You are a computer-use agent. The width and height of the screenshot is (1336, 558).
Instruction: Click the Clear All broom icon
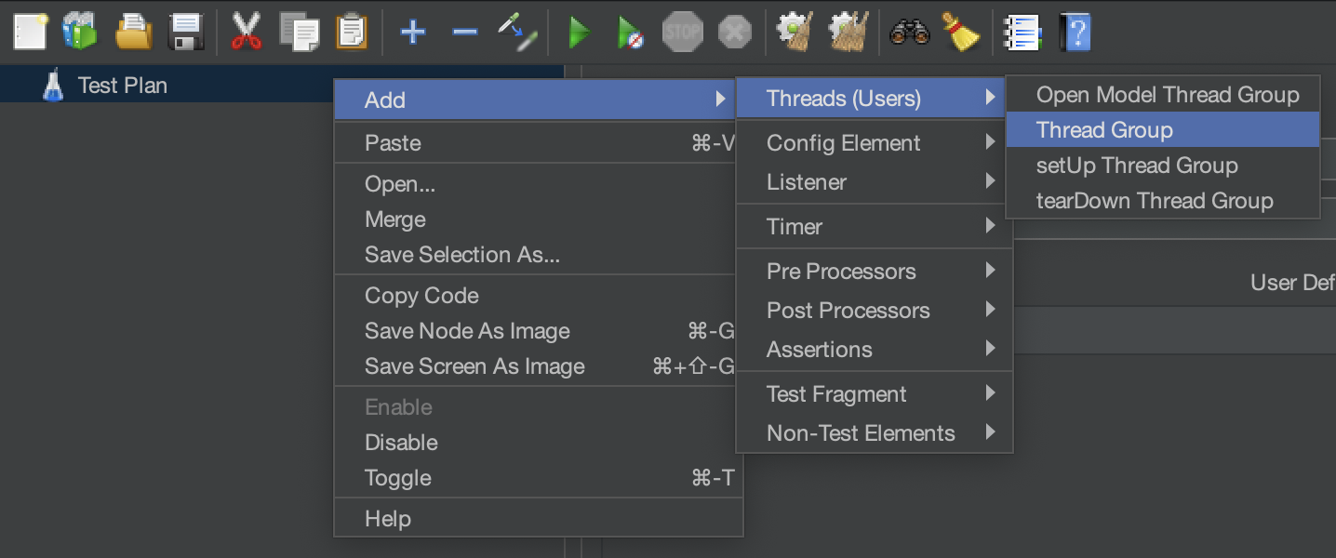960,33
